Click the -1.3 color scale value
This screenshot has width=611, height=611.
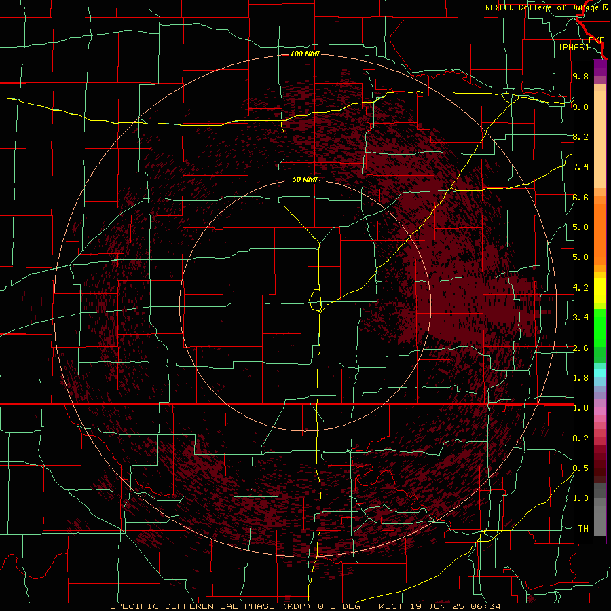click(x=578, y=498)
